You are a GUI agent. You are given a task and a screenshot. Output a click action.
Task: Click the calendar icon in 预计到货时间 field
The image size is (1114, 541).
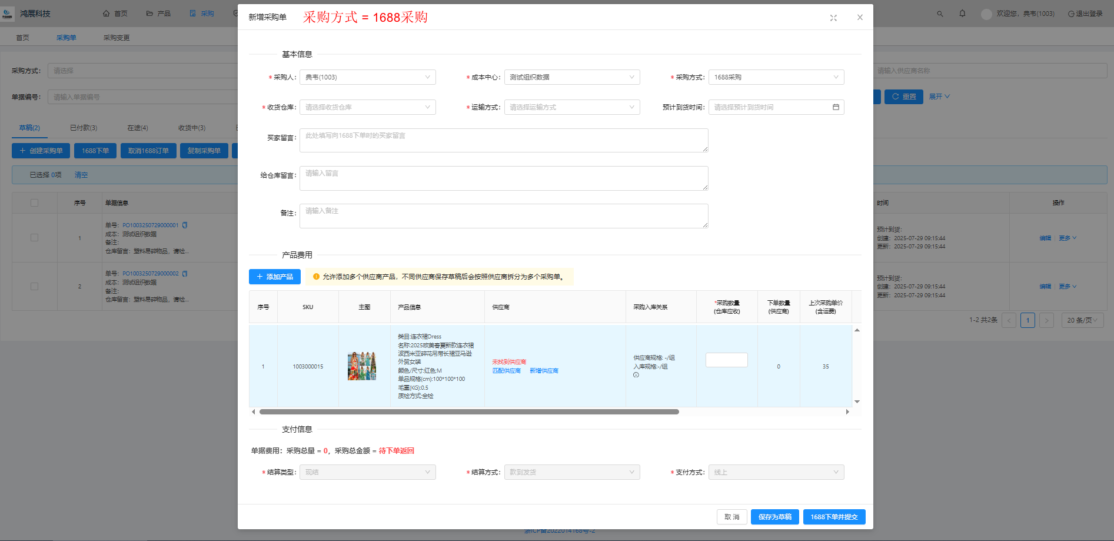click(836, 107)
